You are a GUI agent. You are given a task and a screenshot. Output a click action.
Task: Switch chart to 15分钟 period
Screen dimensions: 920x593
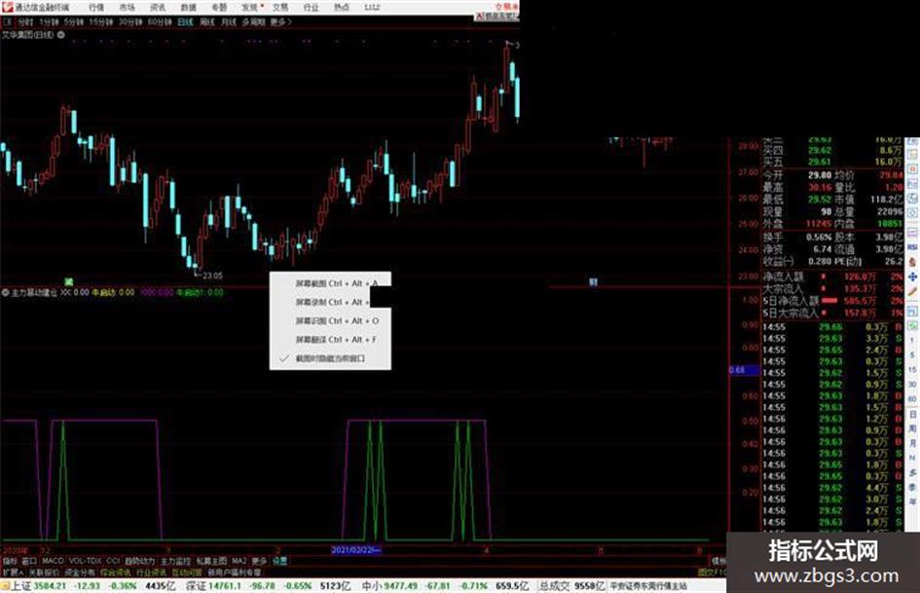coord(101,22)
